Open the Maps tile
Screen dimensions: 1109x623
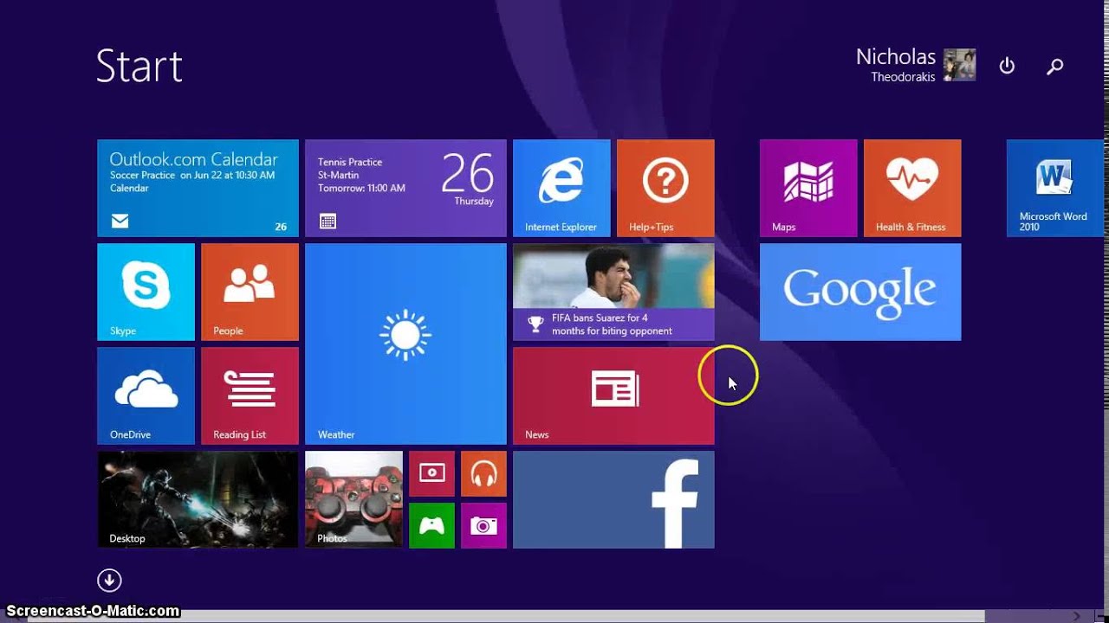click(x=808, y=188)
